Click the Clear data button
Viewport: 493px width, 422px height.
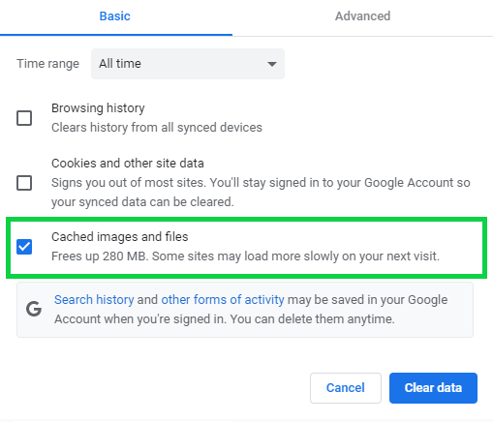point(433,388)
